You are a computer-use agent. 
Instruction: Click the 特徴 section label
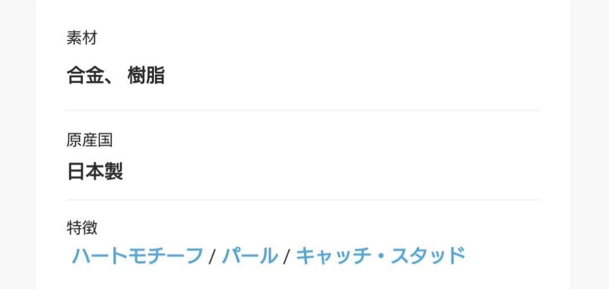82,227
